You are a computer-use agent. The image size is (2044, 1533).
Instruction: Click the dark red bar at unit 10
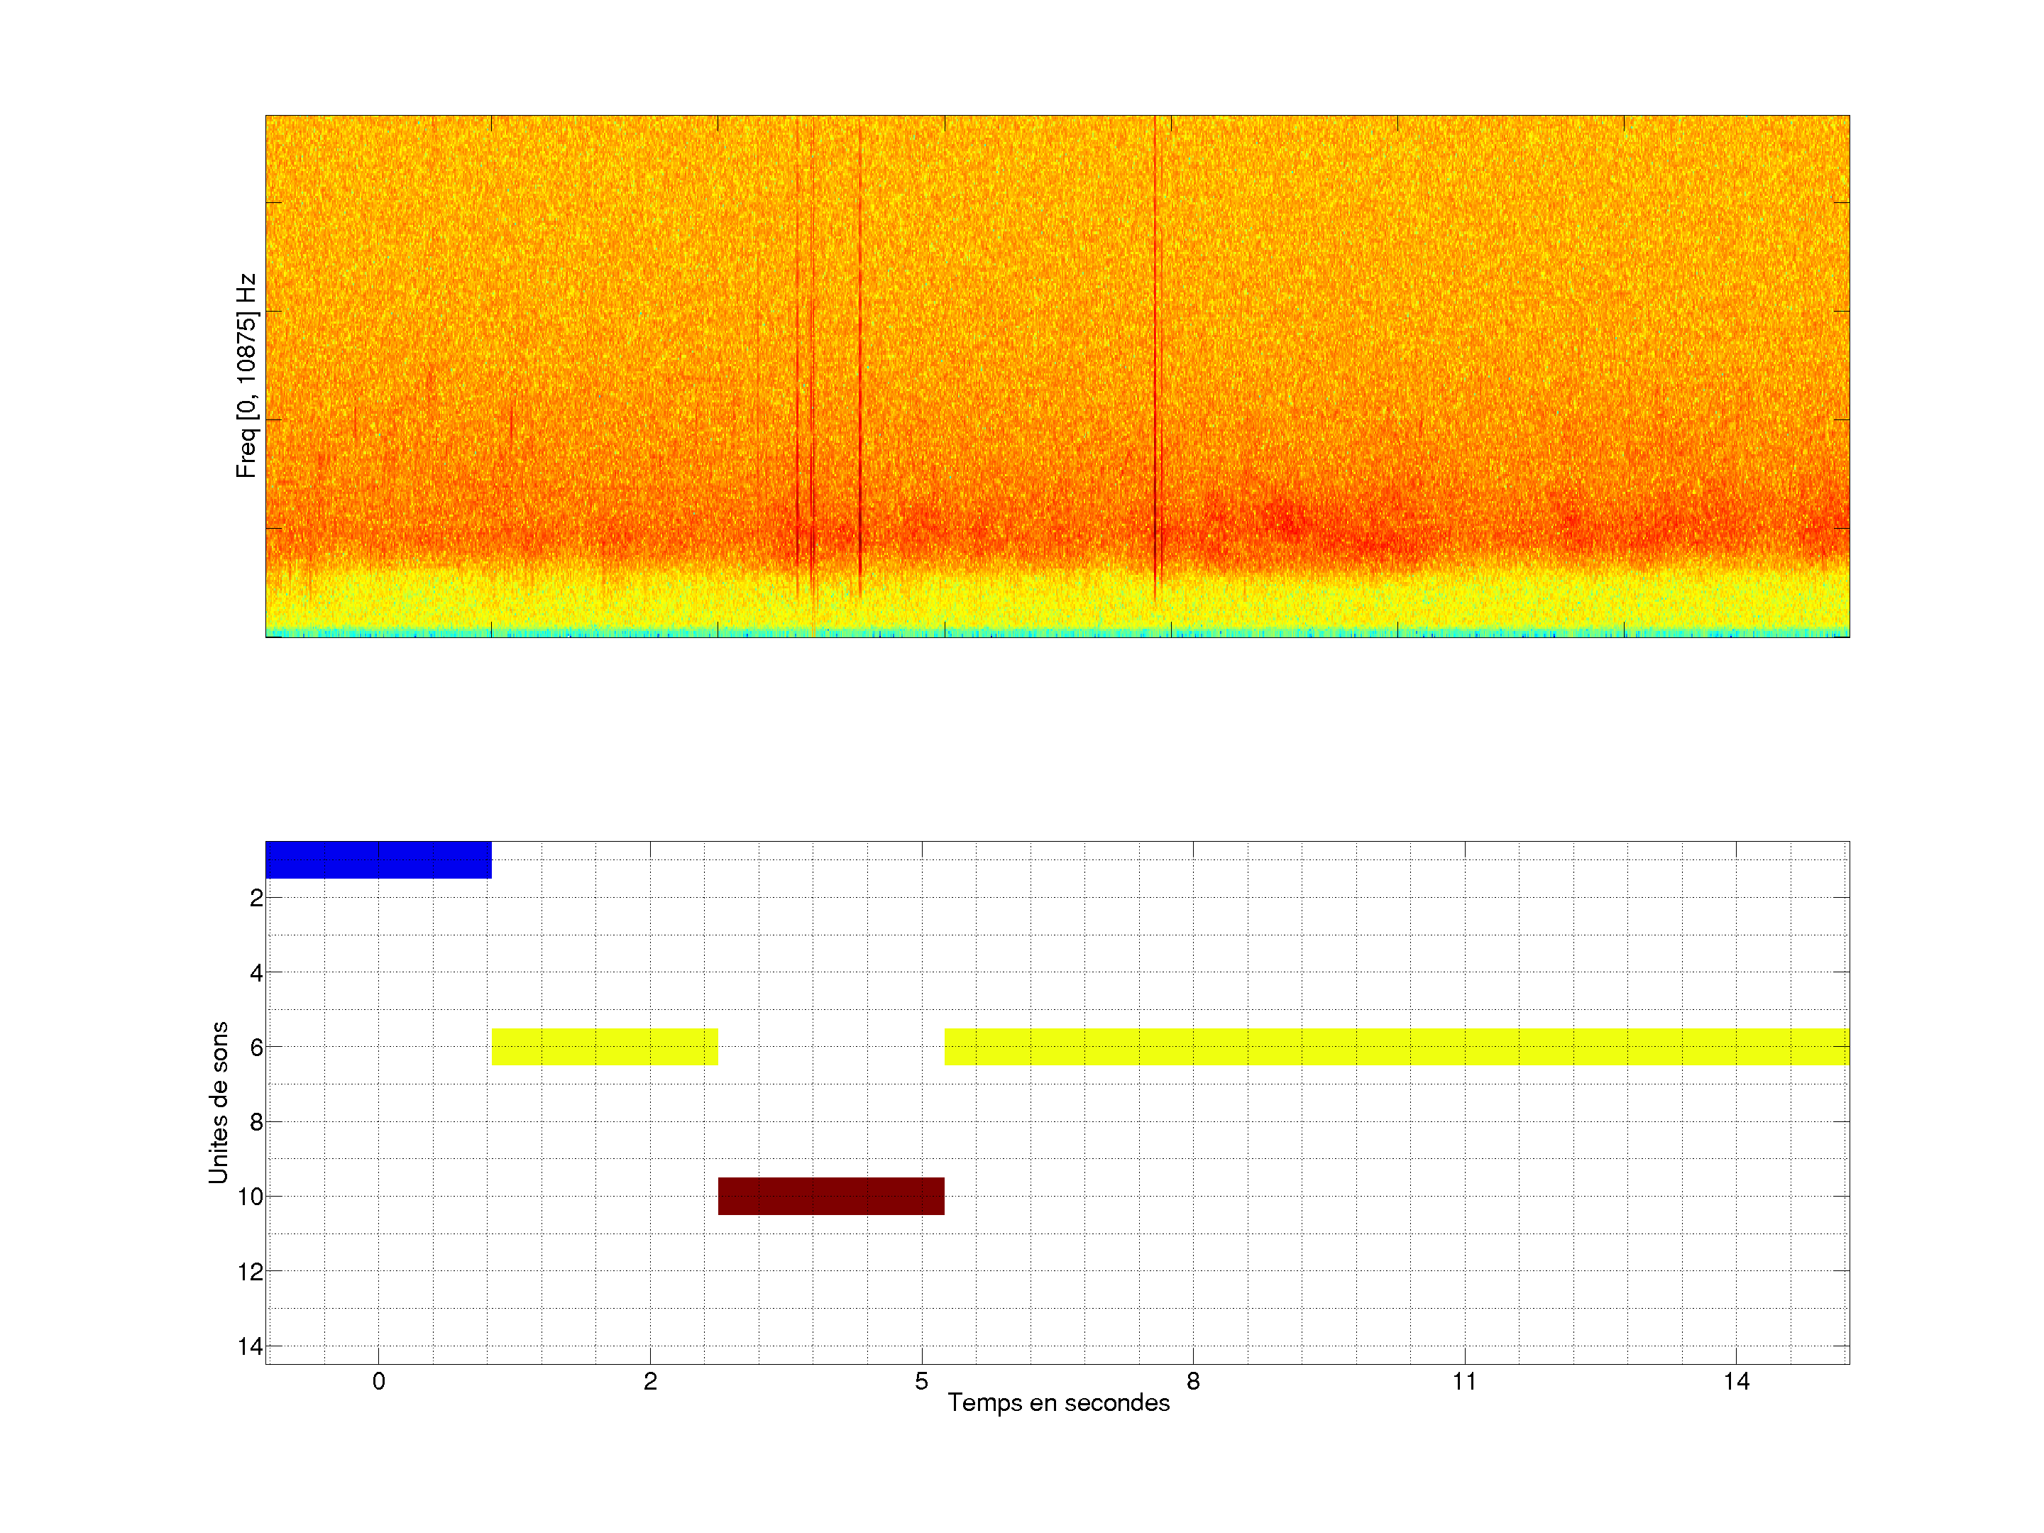pos(830,1196)
